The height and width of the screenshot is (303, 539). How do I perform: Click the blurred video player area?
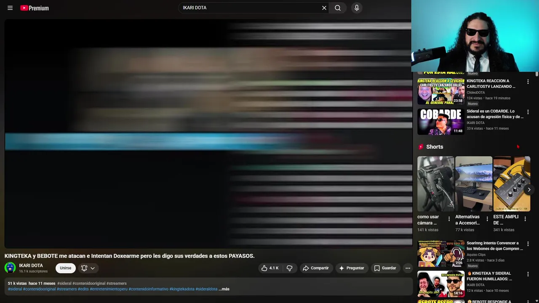[208, 134]
